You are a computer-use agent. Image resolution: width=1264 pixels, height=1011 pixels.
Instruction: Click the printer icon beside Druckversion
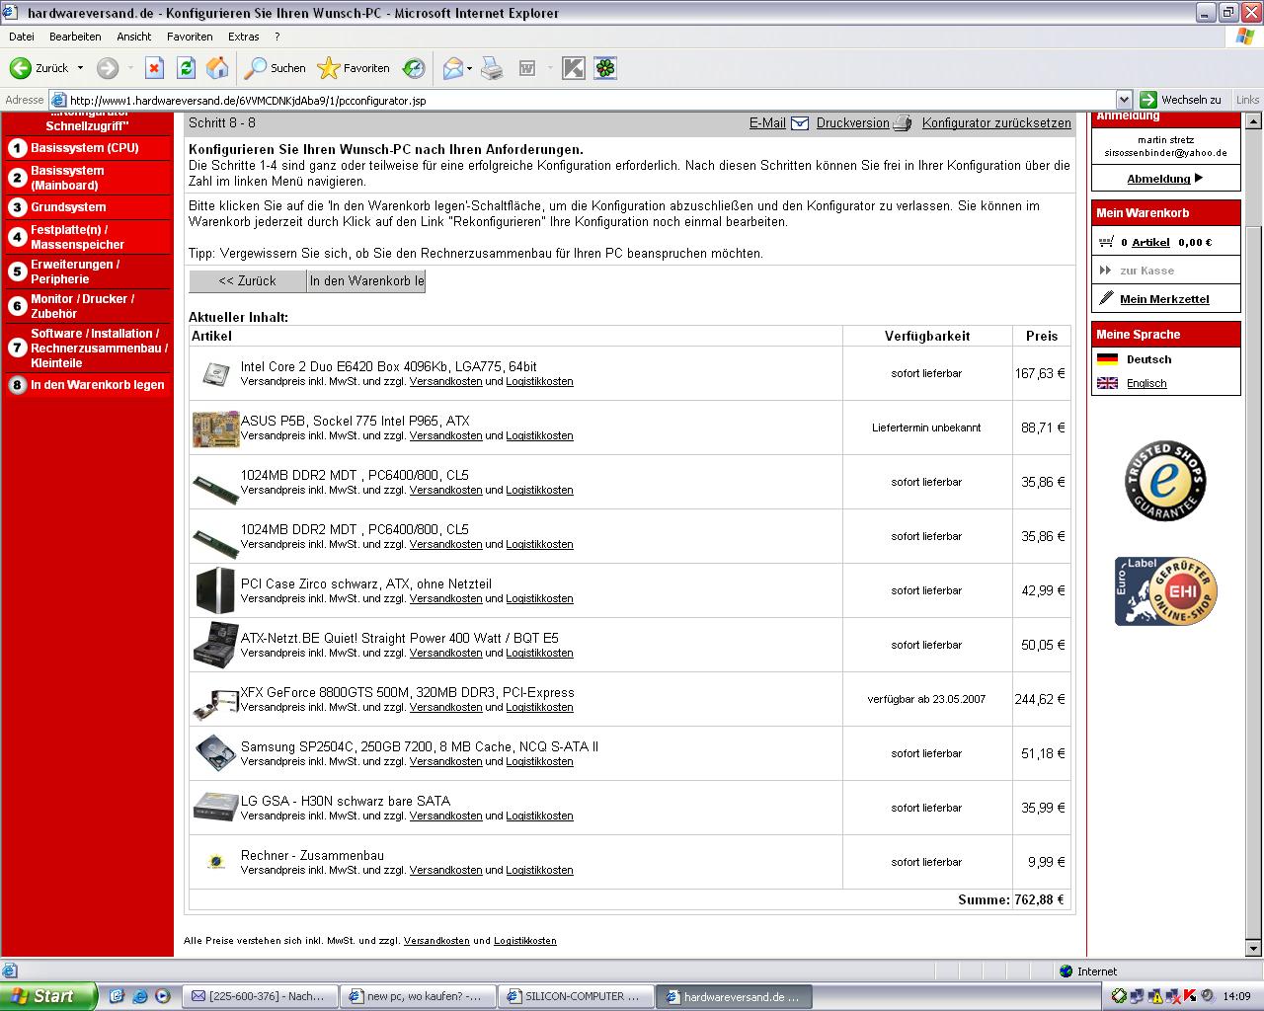pyautogui.click(x=903, y=123)
